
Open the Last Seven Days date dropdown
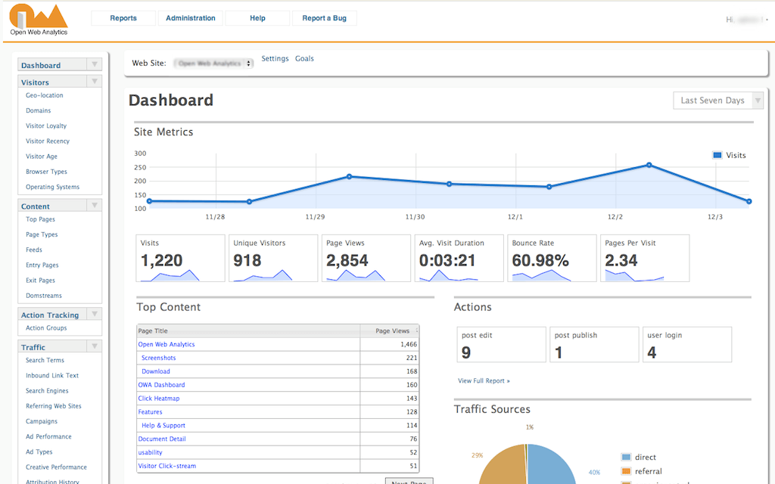tap(718, 101)
